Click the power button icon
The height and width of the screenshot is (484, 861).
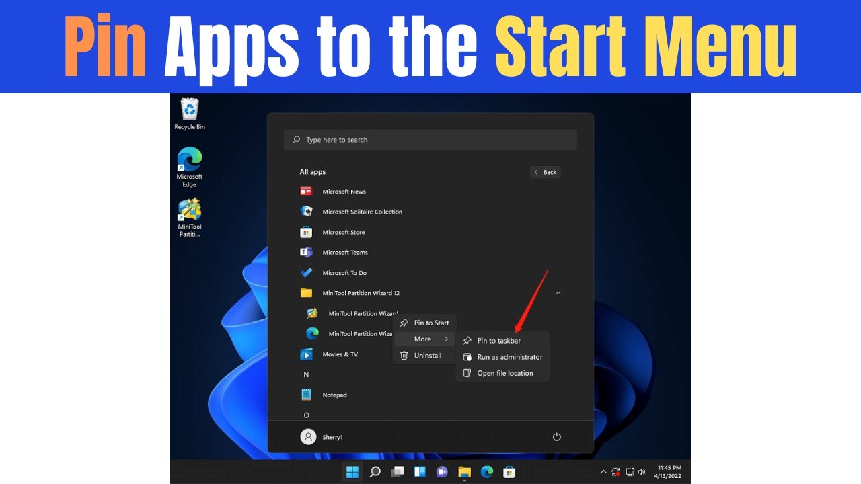[557, 437]
